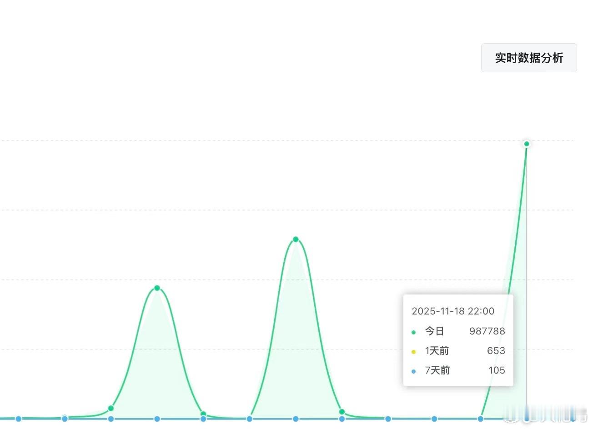Click the green peak point of the smaller left hump

(x=157, y=288)
